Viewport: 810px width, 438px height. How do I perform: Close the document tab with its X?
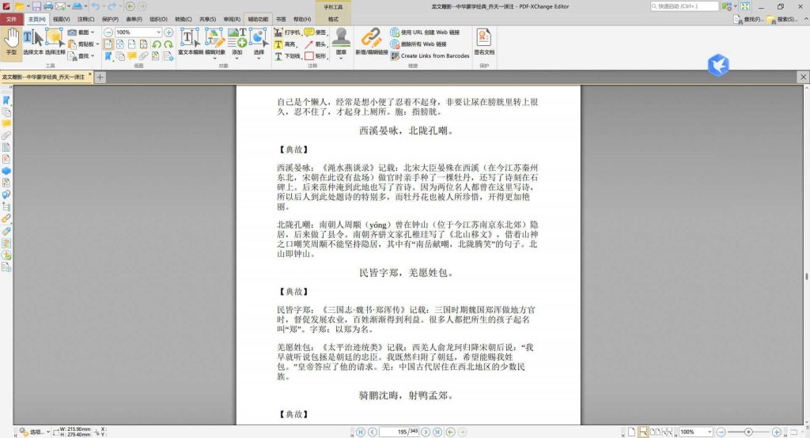tap(90, 75)
